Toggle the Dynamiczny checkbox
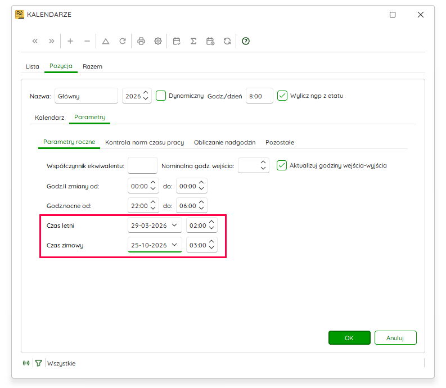Image resolution: width=446 pixels, height=388 pixels. 161,96
